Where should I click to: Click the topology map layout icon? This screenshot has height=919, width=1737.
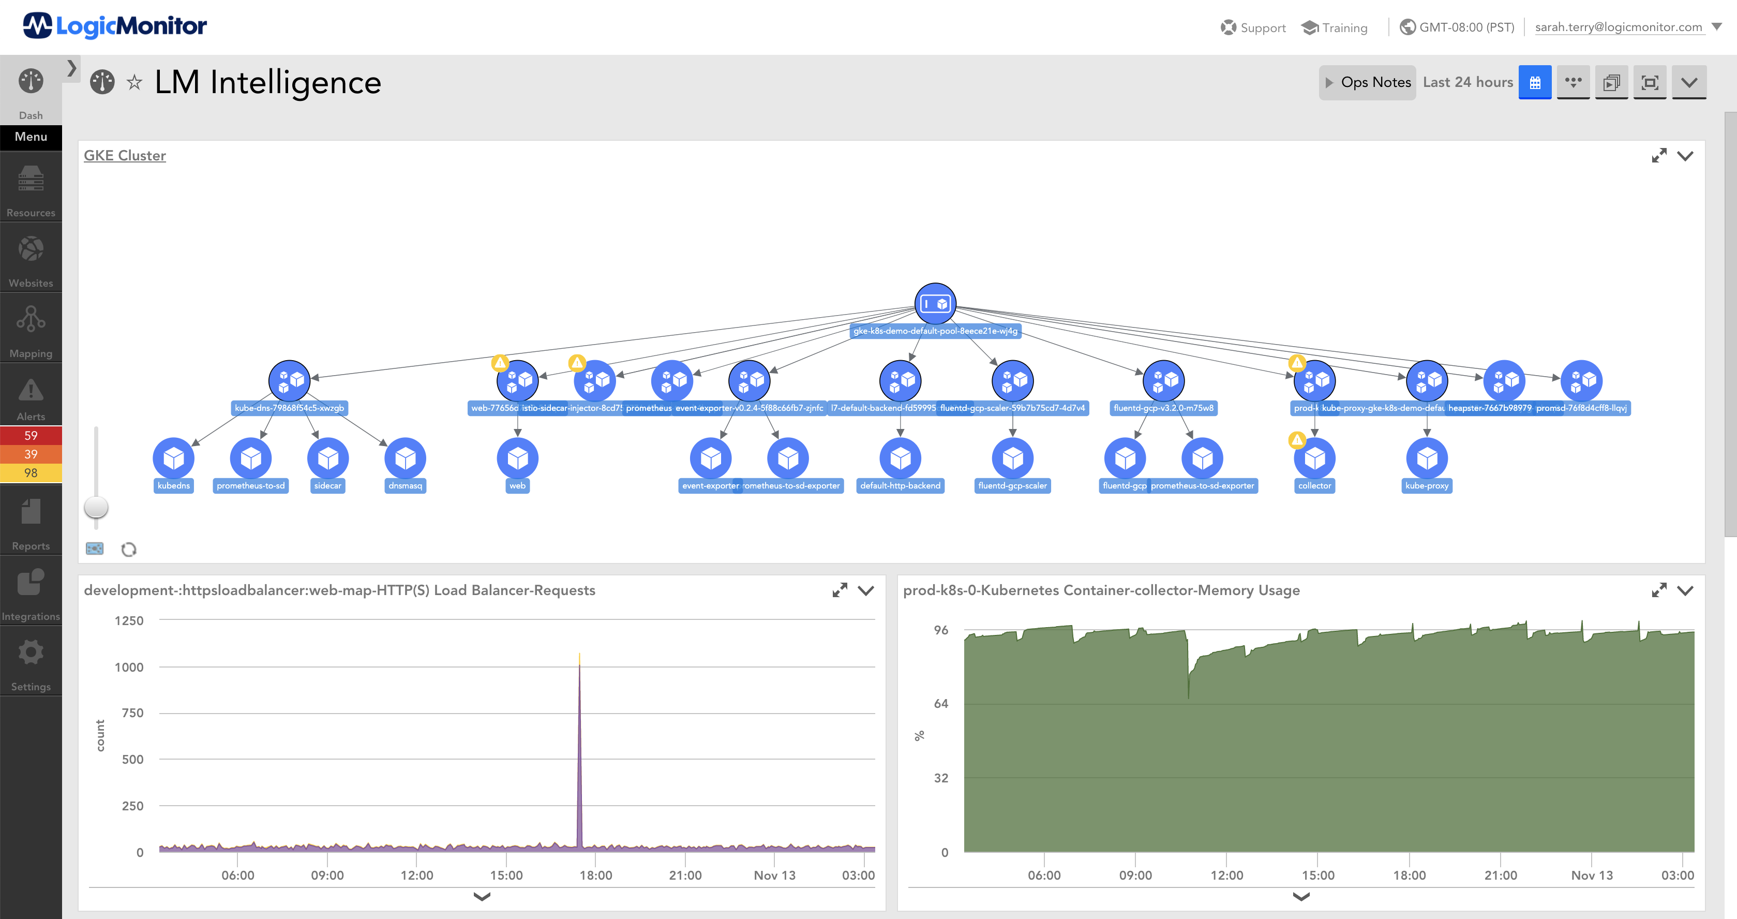[95, 549]
